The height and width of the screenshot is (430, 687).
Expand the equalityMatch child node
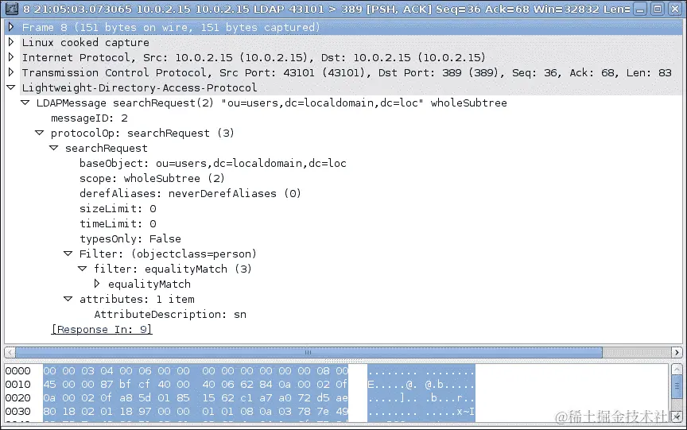(x=97, y=284)
